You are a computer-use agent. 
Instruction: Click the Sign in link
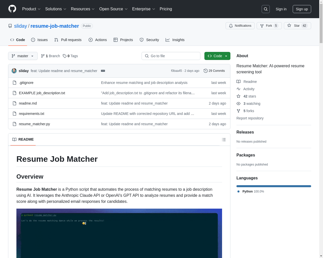[x=281, y=9]
